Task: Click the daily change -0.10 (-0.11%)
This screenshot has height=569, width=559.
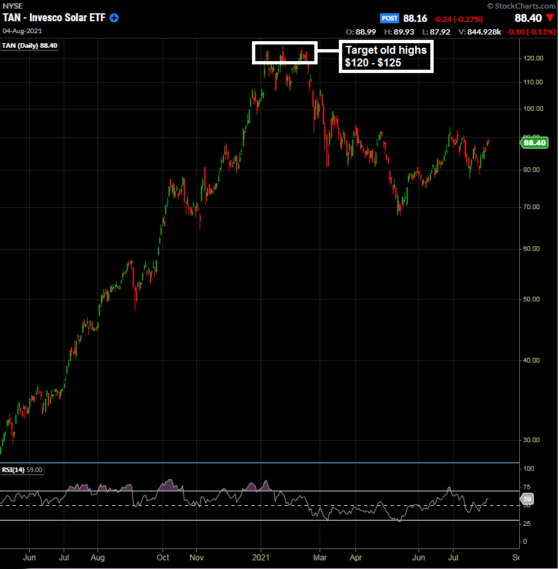Action: tap(530, 32)
